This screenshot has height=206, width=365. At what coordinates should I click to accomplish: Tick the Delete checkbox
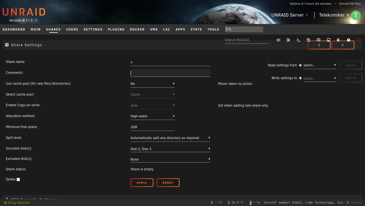click(x=18, y=179)
